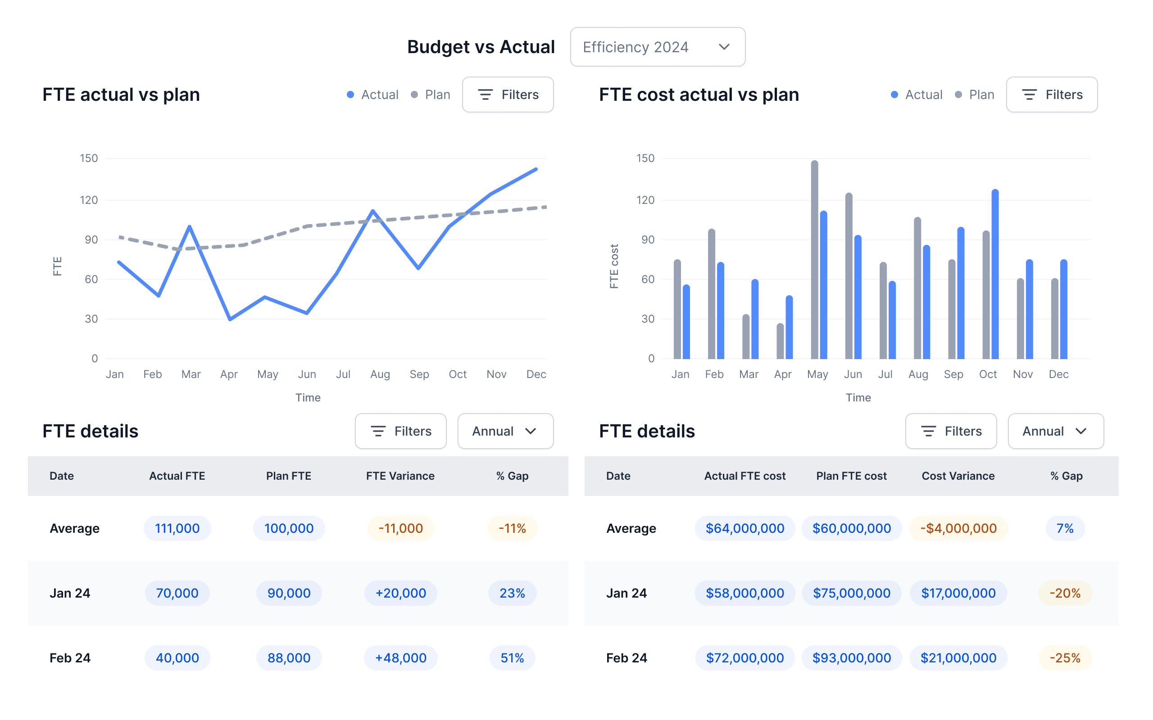Screen dimensions: 1153x720
Task: Click the 7% gap badge
Action: tap(1065, 528)
